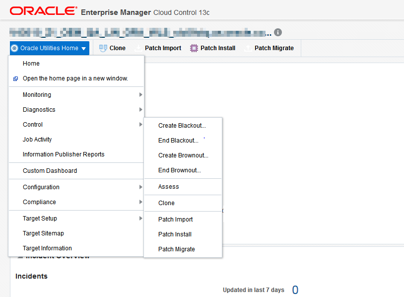The width and height of the screenshot is (404, 297).
Task: Open the Control menu item
Action: click(x=76, y=125)
